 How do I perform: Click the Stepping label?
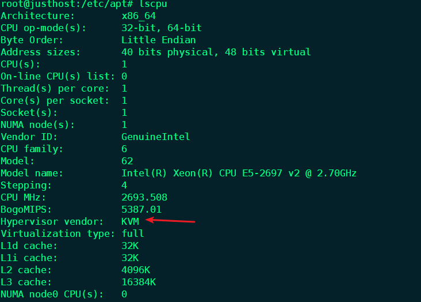point(26,185)
